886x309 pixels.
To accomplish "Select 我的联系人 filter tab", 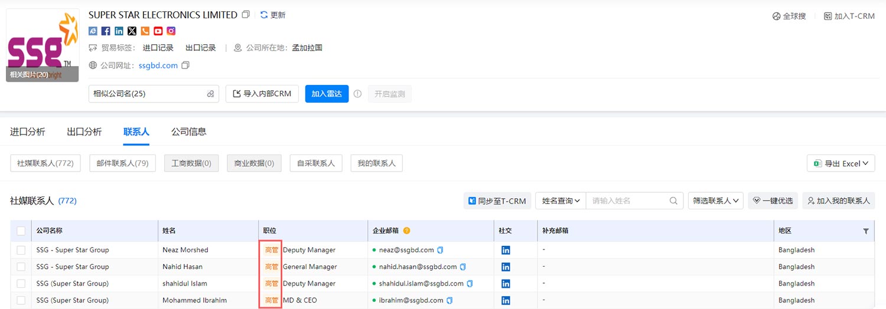I will 377,163.
